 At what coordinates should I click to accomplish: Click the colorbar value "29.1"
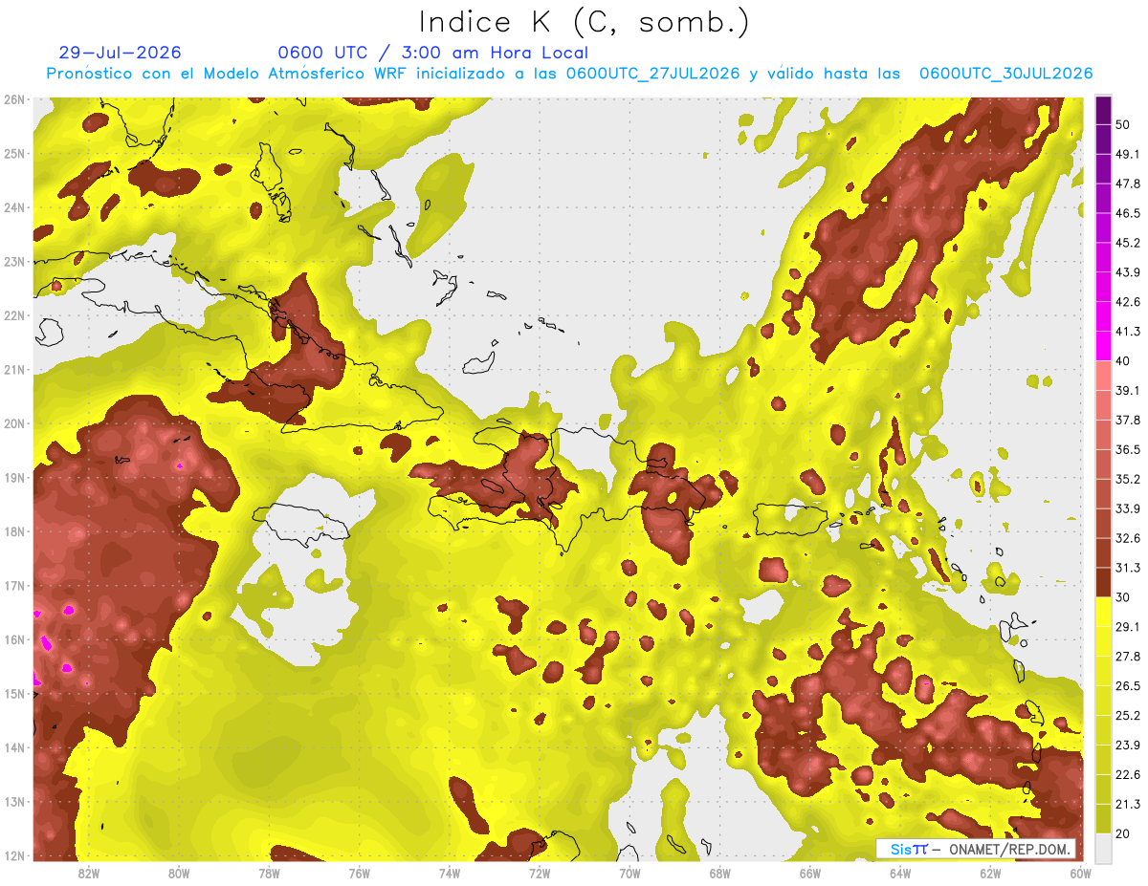1128,627
